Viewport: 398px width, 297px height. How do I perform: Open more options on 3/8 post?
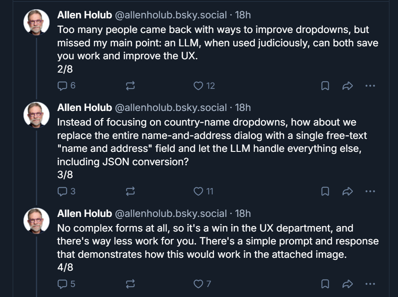tap(370, 191)
